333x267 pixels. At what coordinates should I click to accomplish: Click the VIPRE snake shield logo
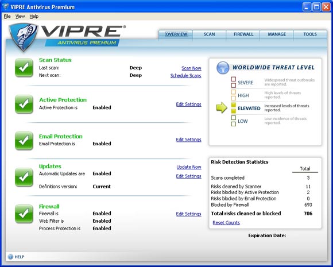pos(24,37)
